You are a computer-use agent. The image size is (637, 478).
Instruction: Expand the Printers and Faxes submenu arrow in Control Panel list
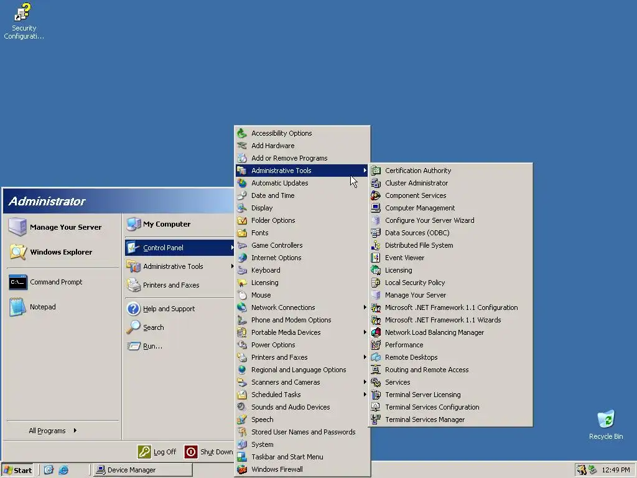[x=365, y=357]
